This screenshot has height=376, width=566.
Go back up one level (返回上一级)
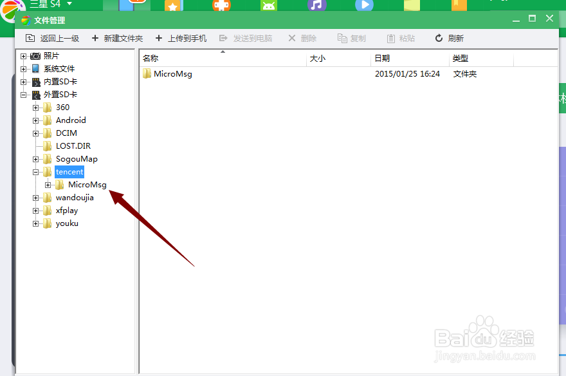point(52,38)
